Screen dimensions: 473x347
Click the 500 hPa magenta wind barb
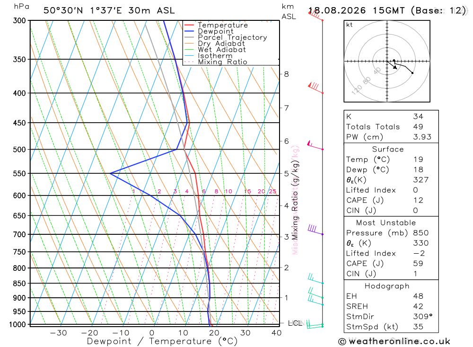(x=315, y=145)
